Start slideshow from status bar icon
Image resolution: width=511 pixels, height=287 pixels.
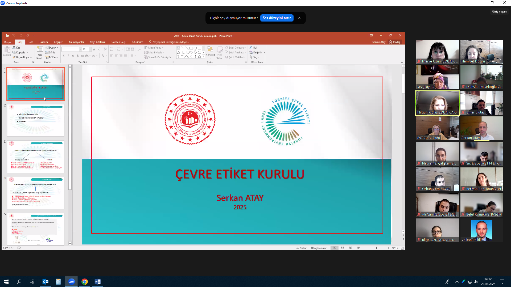tap(358, 248)
